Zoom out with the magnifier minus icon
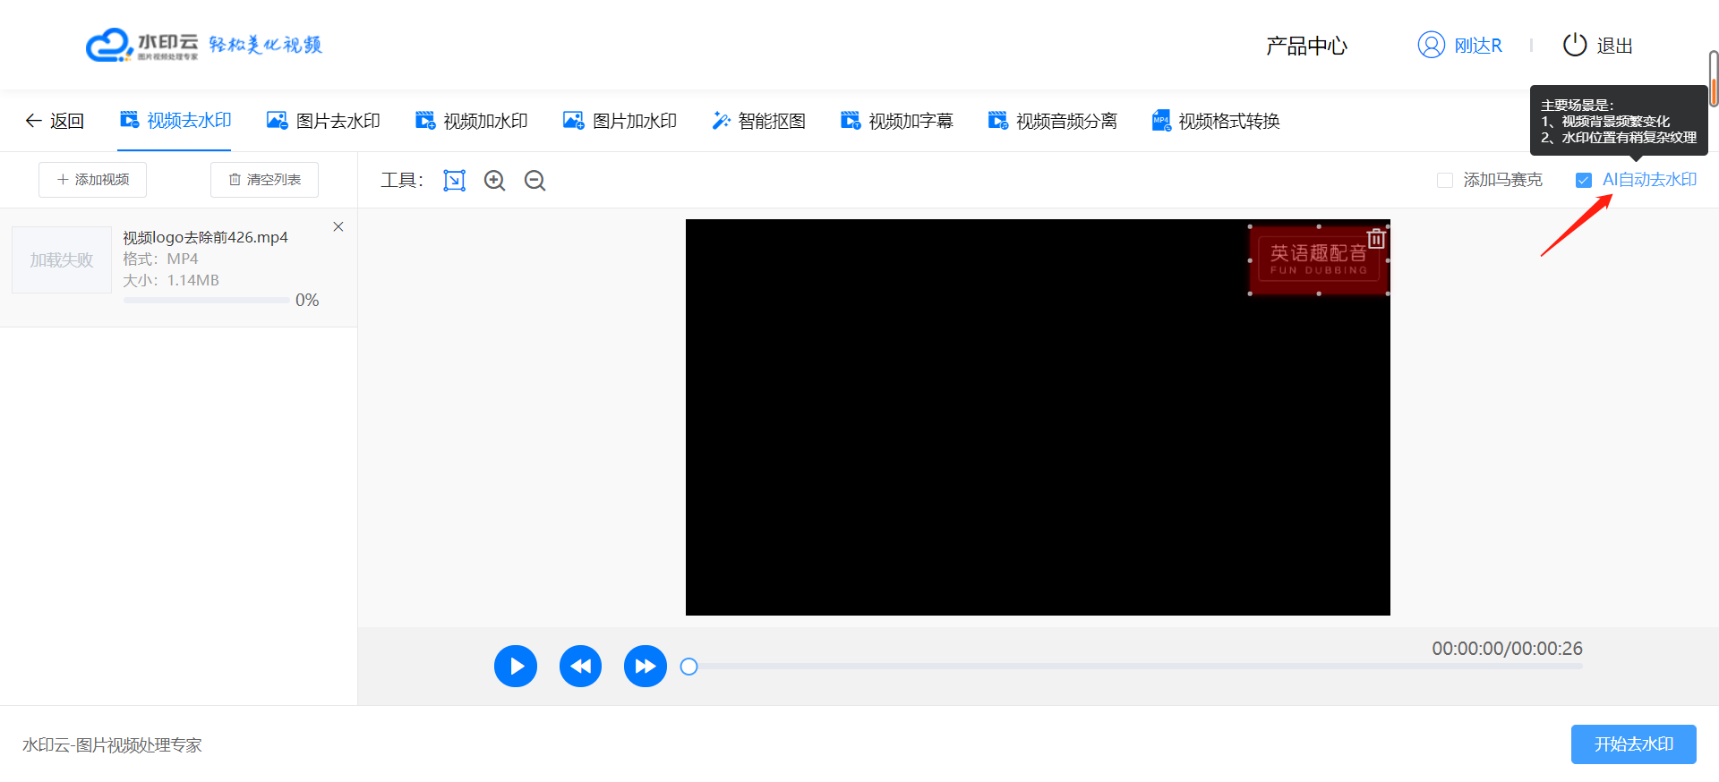Image resolution: width=1719 pixels, height=782 pixels. [x=535, y=181]
